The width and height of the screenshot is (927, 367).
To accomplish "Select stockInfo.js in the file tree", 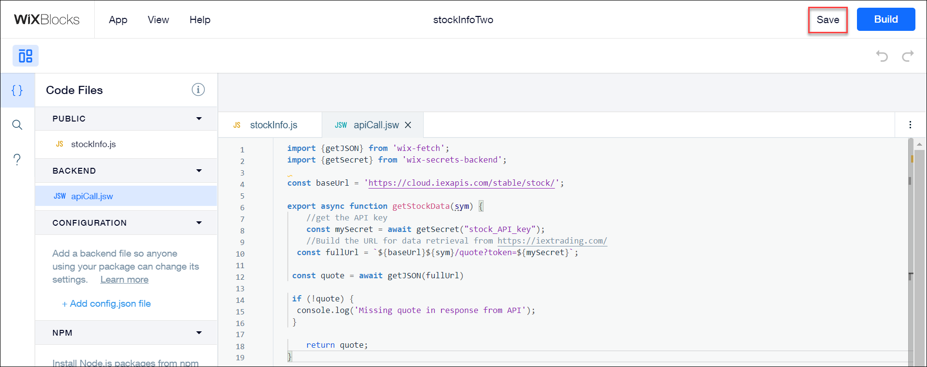I will [126, 144].
